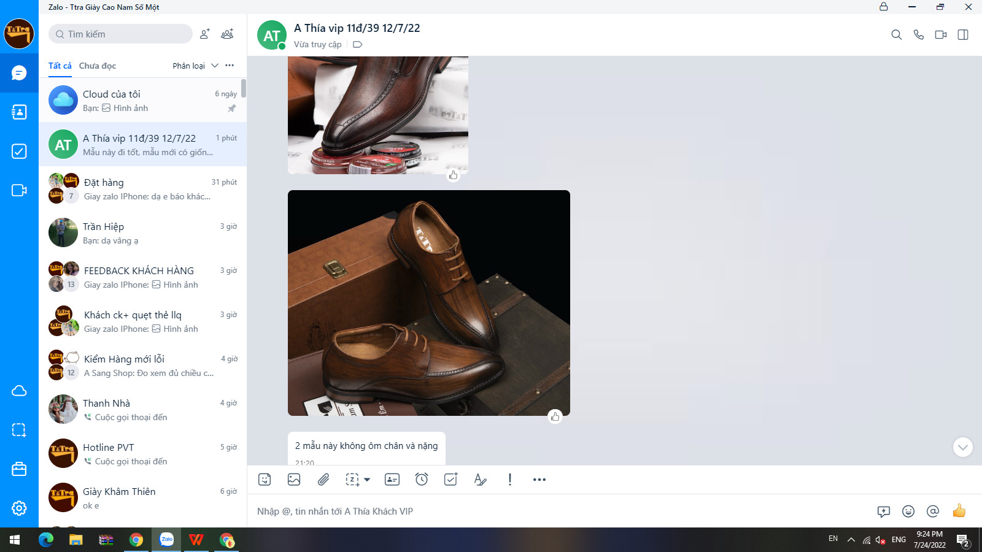
Task: Toggle the conversation info side panel
Action: [963, 35]
